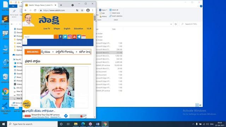Click the translate page icon in address bar
The width and height of the screenshot is (226, 127).
[77, 10]
